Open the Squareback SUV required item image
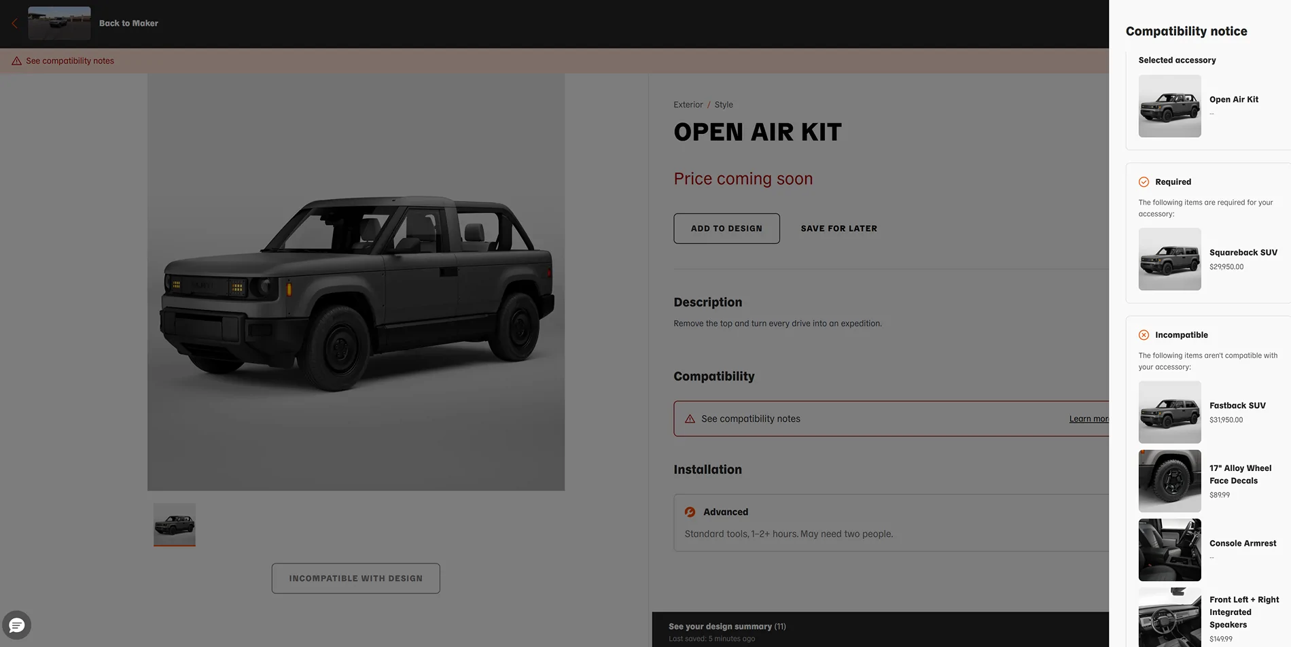The width and height of the screenshot is (1291, 647). pyautogui.click(x=1169, y=259)
